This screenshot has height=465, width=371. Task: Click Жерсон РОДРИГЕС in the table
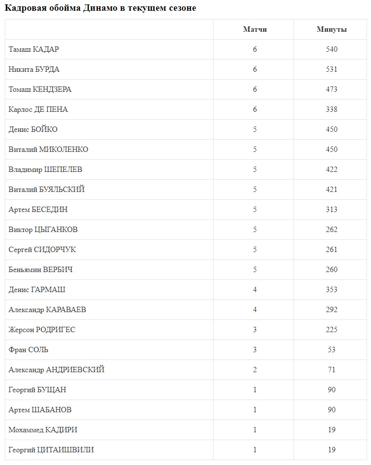click(42, 330)
